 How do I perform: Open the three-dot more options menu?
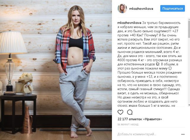[x=183, y=134]
